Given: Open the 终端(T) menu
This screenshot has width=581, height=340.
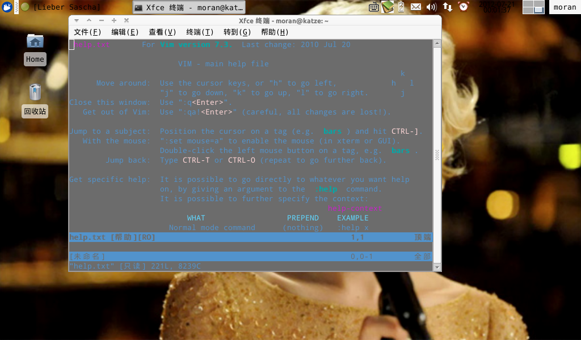Looking at the screenshot, I should (200, 32).
